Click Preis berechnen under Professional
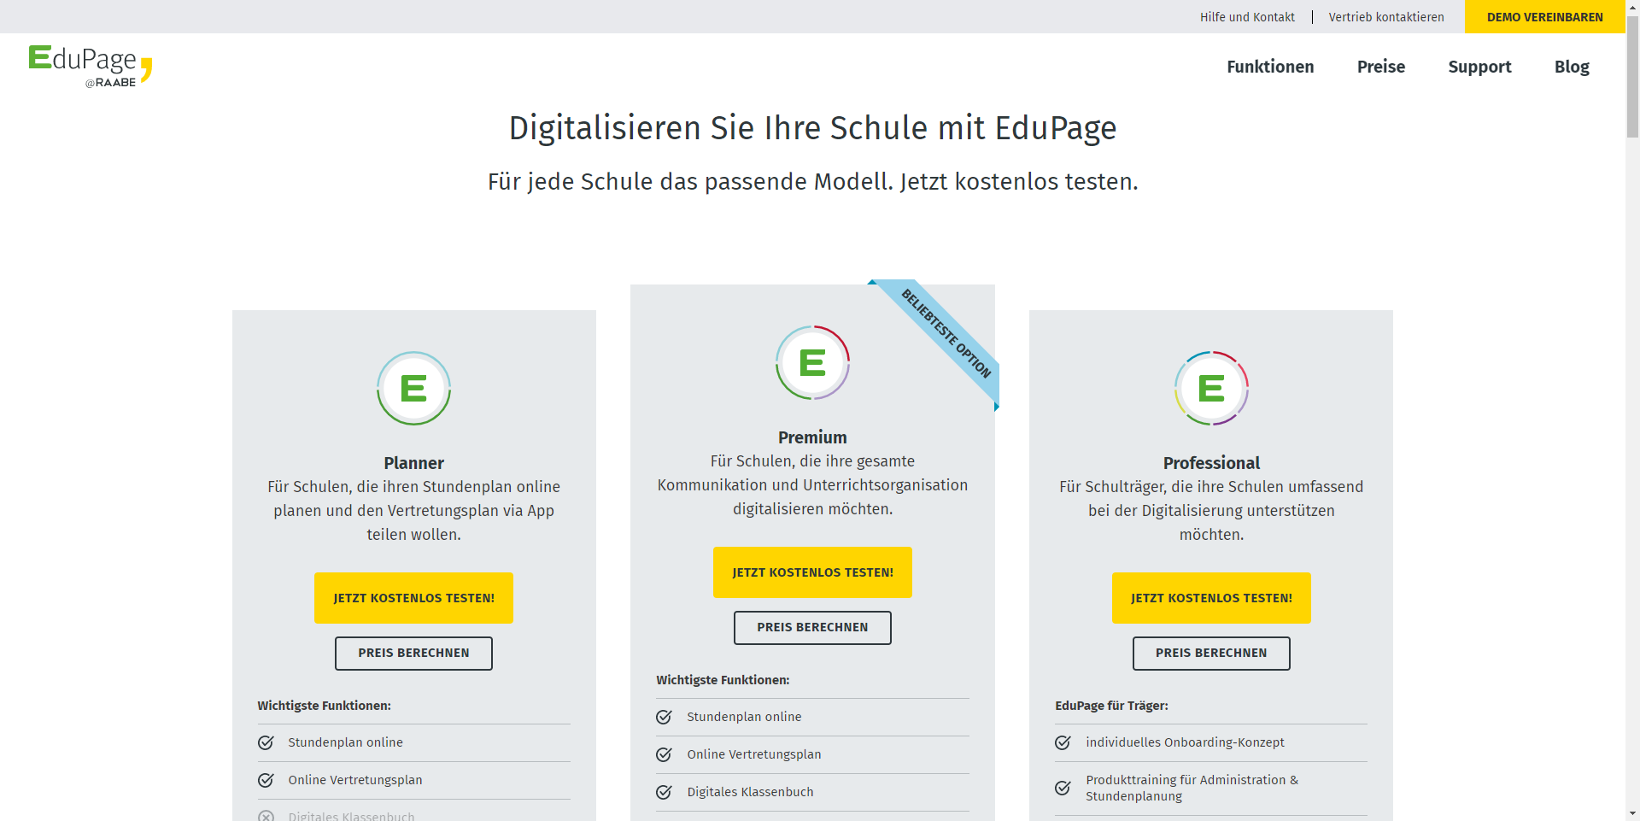The image size is (1640, 821). point(1211,654)
